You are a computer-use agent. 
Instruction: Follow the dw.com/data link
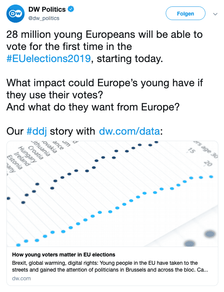pos(129,131)
